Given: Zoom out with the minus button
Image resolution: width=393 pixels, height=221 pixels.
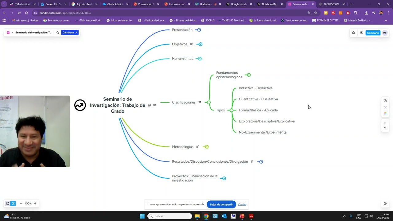Looking at the screenshot, I should pyautogui.click(x=21, y=204).
